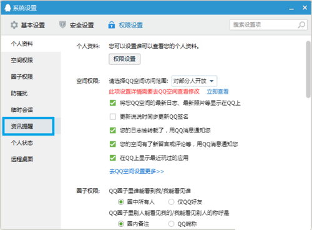Click the lock icon for 权限设置

click(x=112, y=25)
